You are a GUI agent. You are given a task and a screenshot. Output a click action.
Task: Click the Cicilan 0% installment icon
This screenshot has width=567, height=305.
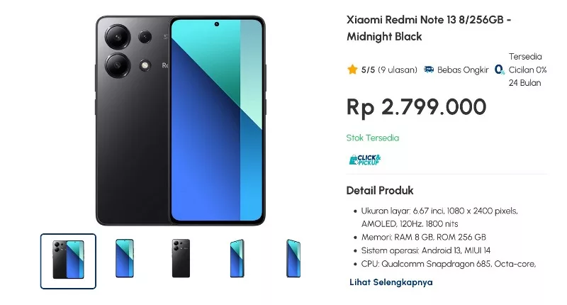tap(500, 70)
